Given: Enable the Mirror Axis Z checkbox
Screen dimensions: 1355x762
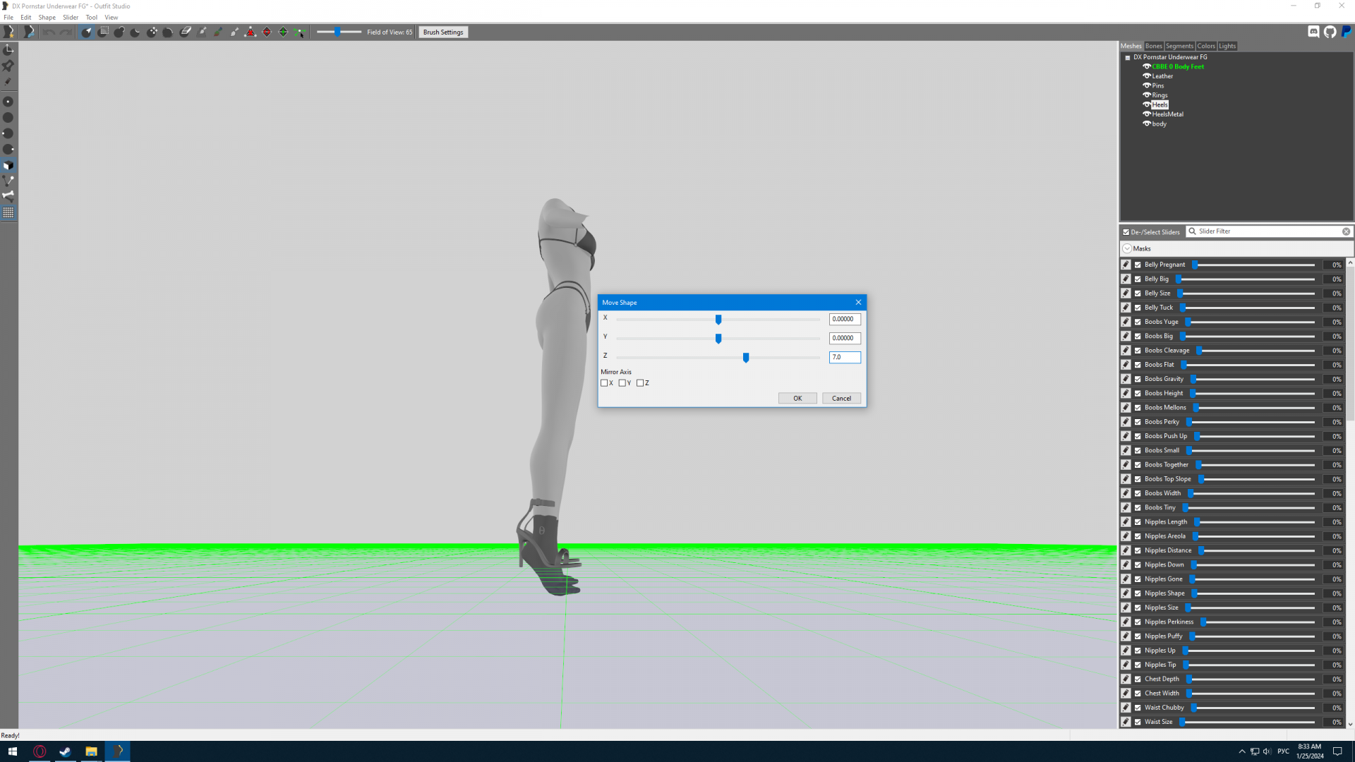Looking at the screenshot, I should click(x=640, y=383).
